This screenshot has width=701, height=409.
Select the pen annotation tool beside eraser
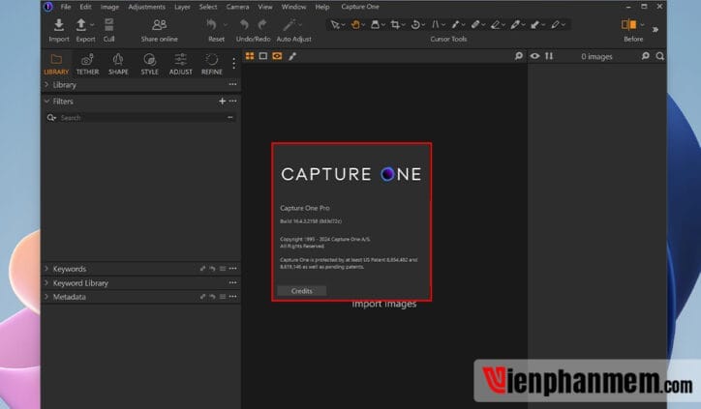(515, 25)
